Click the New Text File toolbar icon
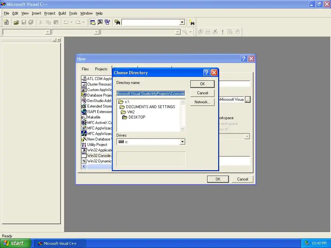The height and width of the screenshot is (248, 331). (x=6, y=22)
